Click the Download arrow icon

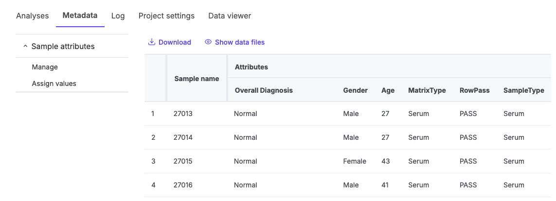[x=152, y=42]
